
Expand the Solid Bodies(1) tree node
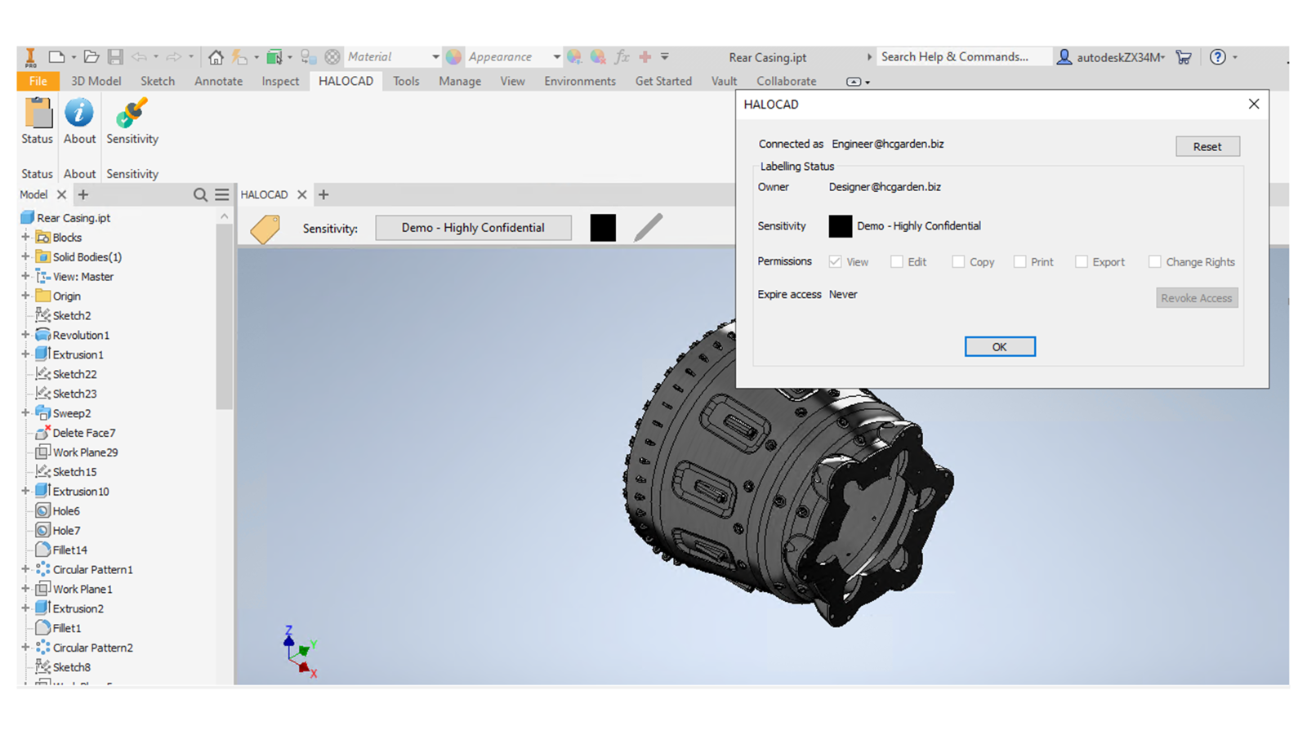[x=25, y=257]
